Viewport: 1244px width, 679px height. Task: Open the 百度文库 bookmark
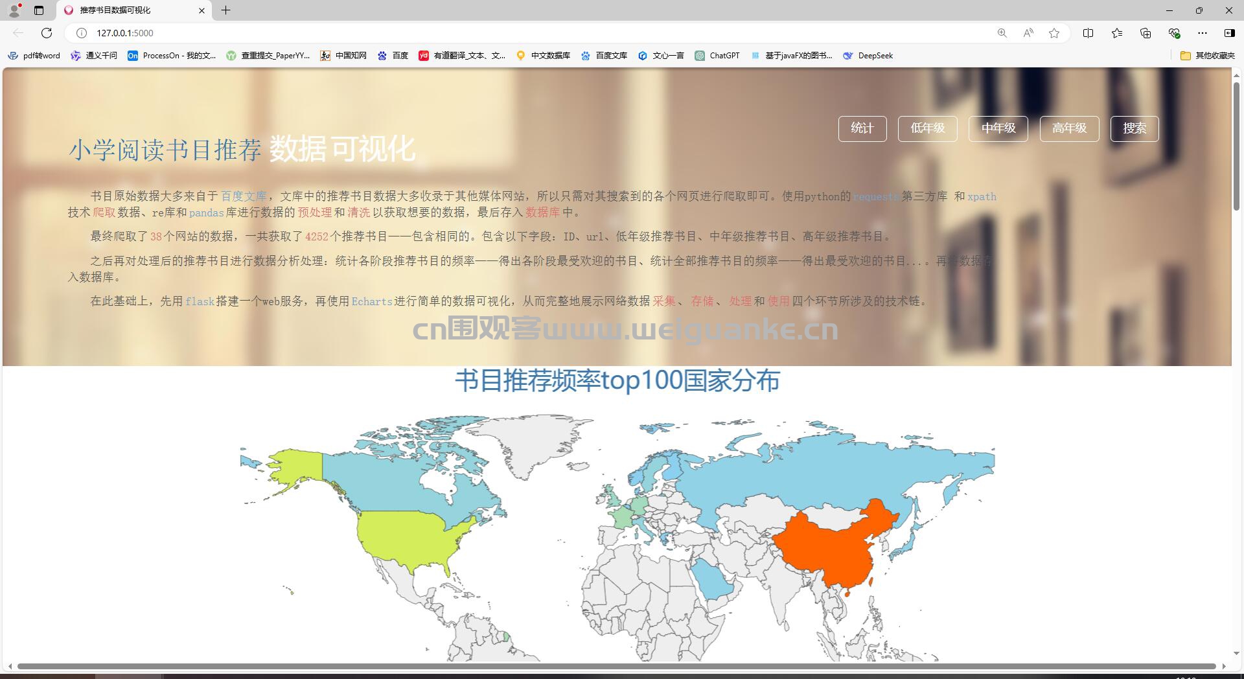tap(604, 56)
